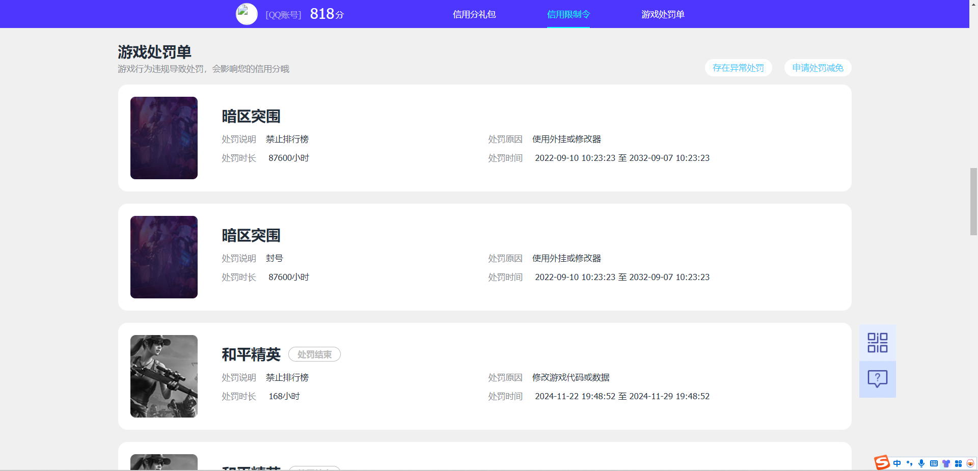
Task: Open the QR code floating button
Action: [877, 343]
